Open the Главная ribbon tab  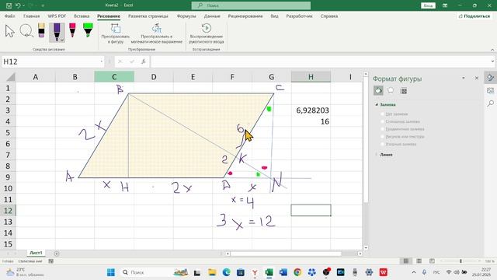coord(31,16)
